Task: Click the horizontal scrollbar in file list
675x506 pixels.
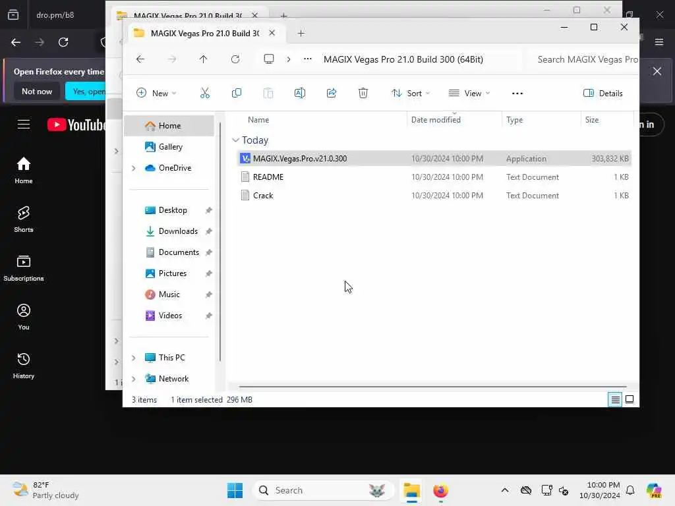Action: click(x=432, y=386)
